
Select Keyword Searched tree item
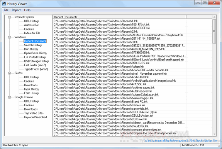(36, 117)
